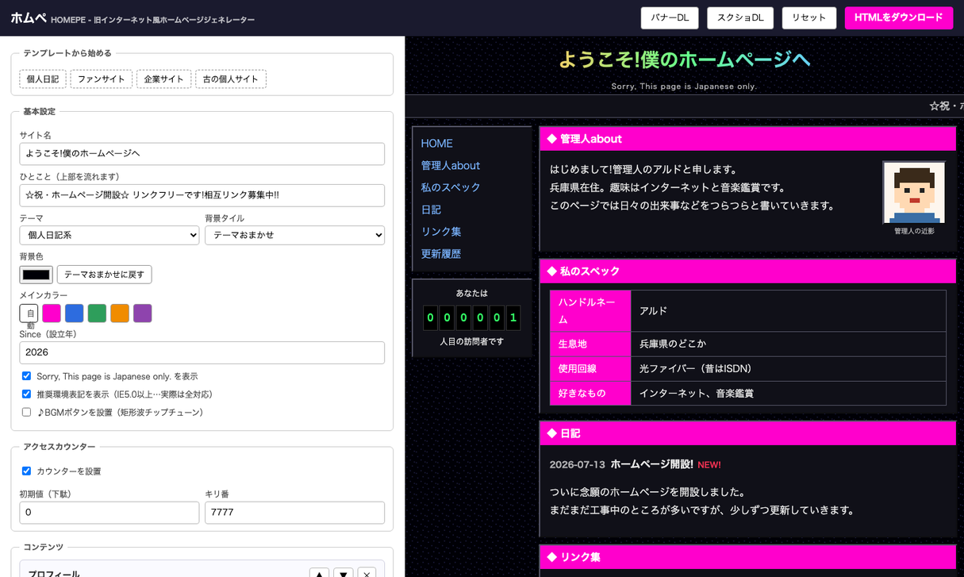Click the visitor counter digits
The image size is (964, 577).
472,318
